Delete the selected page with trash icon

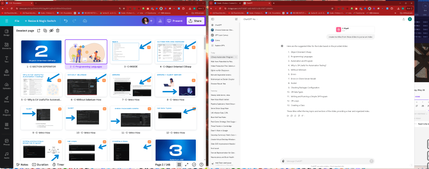tap(57, 31)
